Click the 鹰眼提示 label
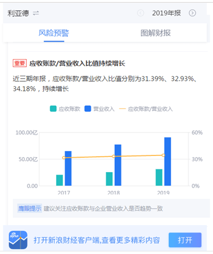Image resolution: width=213 pixels, height=254 pixels. pyautogui.click(x=30, y=208)
